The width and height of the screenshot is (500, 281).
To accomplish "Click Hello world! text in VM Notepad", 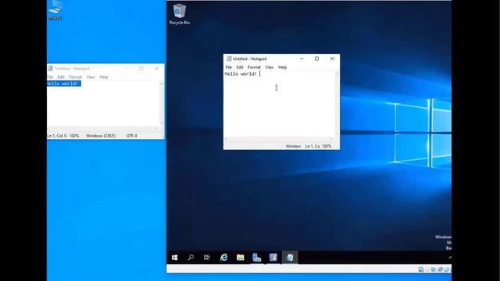I will (x=241, y=74).
